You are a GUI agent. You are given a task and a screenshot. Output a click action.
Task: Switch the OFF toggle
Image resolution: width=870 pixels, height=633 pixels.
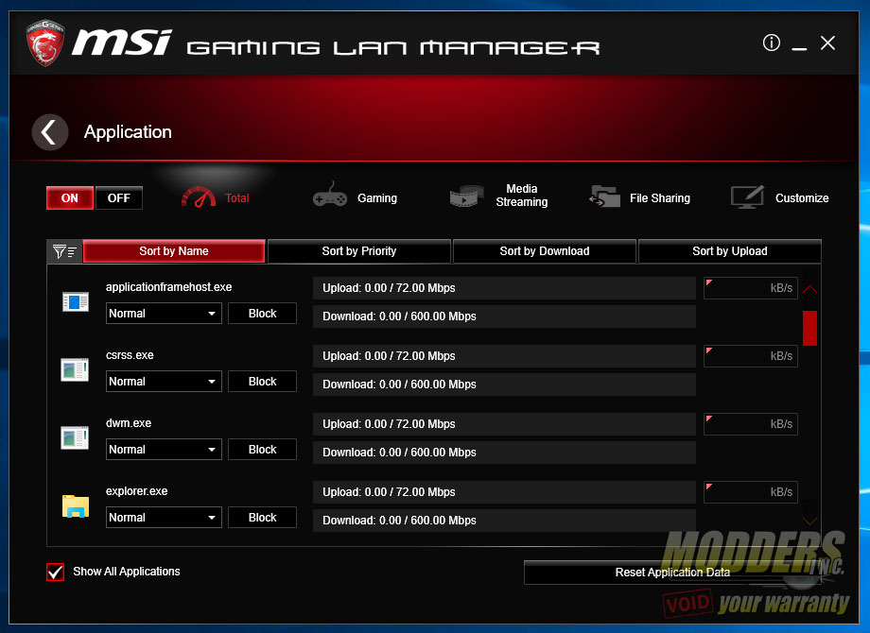(119, 197)
